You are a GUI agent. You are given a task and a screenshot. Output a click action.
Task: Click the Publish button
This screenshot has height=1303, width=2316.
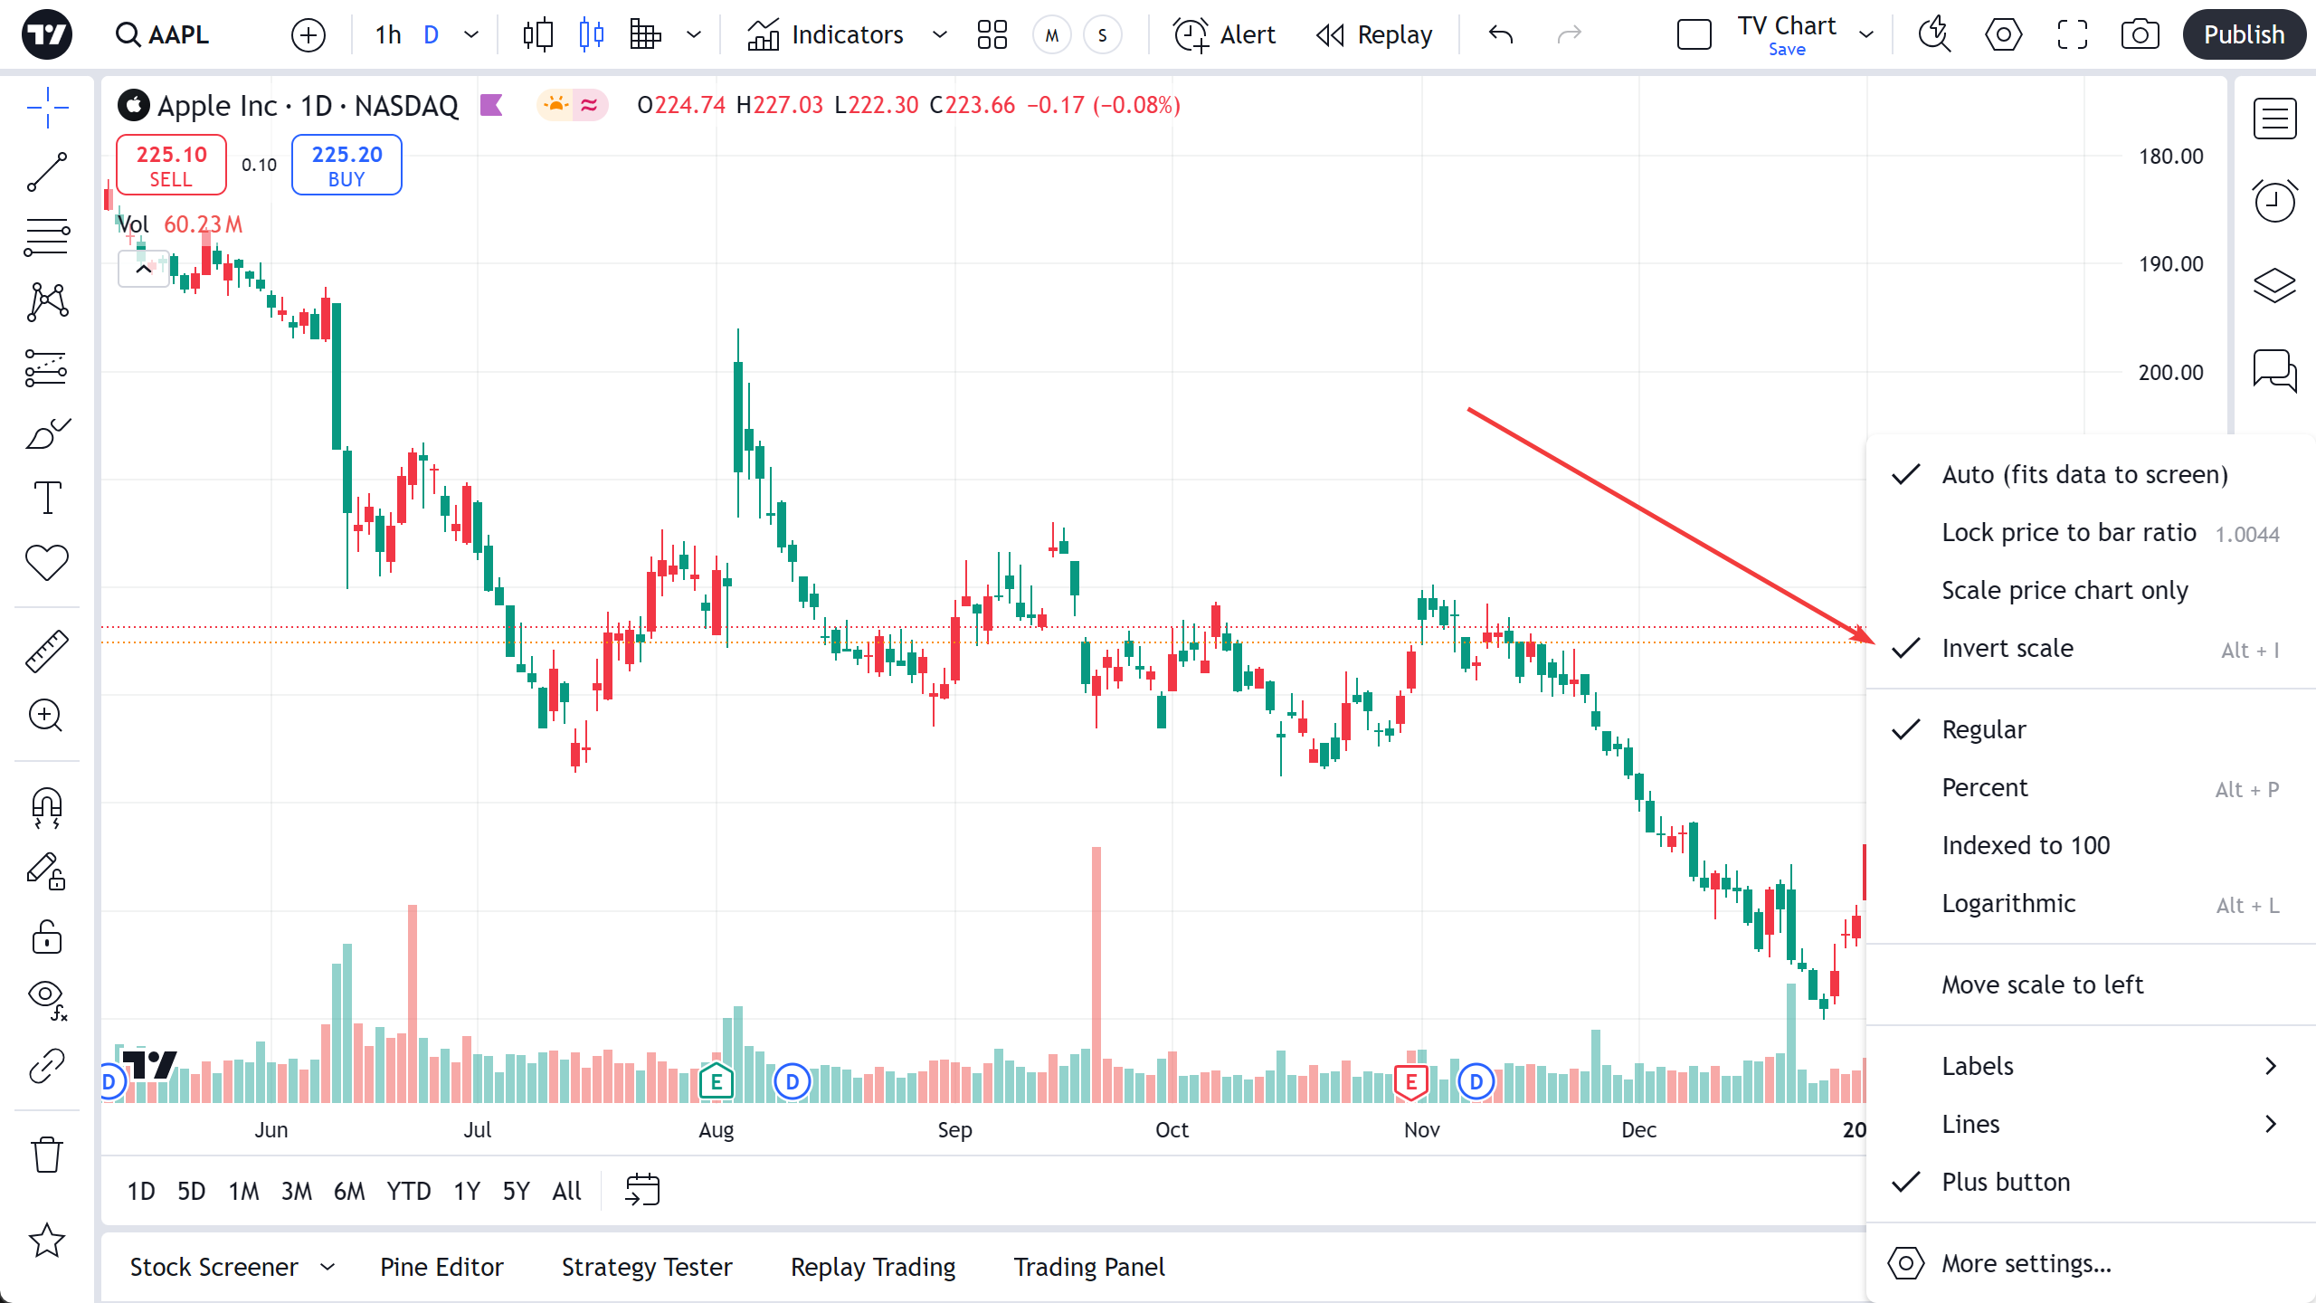2244,34
